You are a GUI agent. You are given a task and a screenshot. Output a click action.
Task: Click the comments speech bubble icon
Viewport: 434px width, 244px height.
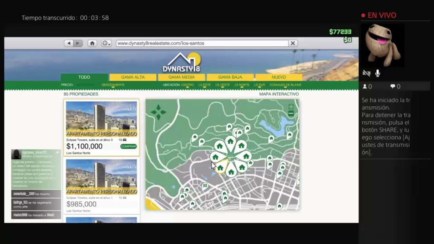393,87
